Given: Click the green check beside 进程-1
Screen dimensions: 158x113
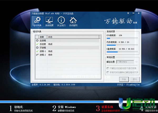Looking at the screenshot, I should click(x=37, y=51).
